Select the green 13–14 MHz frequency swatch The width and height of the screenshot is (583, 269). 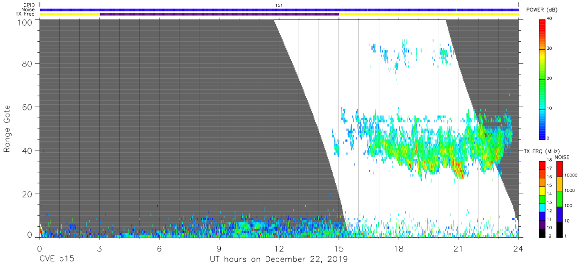[542, 198]
